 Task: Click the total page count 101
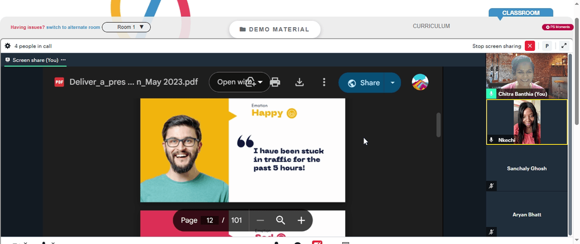coord(237,220)
